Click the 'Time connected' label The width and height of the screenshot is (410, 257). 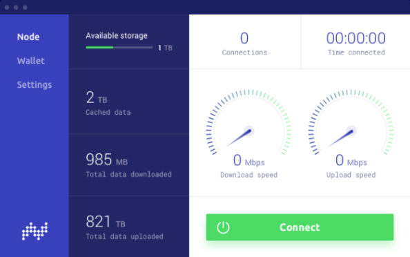pyautogui.click(x=356, y=53)
